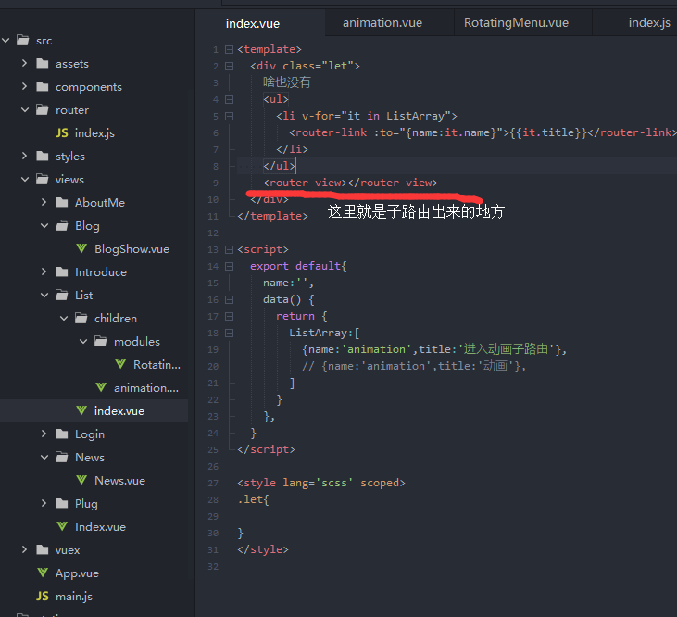Click the JS icon beside main.js

43,596
